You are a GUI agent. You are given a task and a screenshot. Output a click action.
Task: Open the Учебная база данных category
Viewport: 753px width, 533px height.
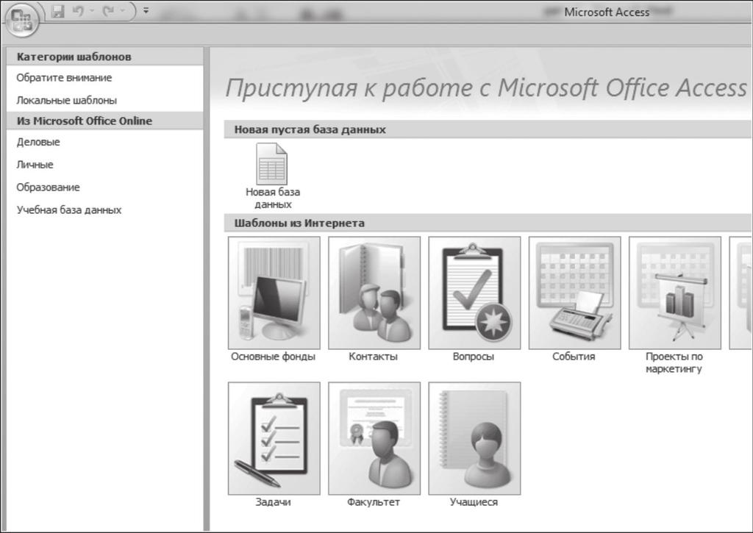[x=68, y=210]
